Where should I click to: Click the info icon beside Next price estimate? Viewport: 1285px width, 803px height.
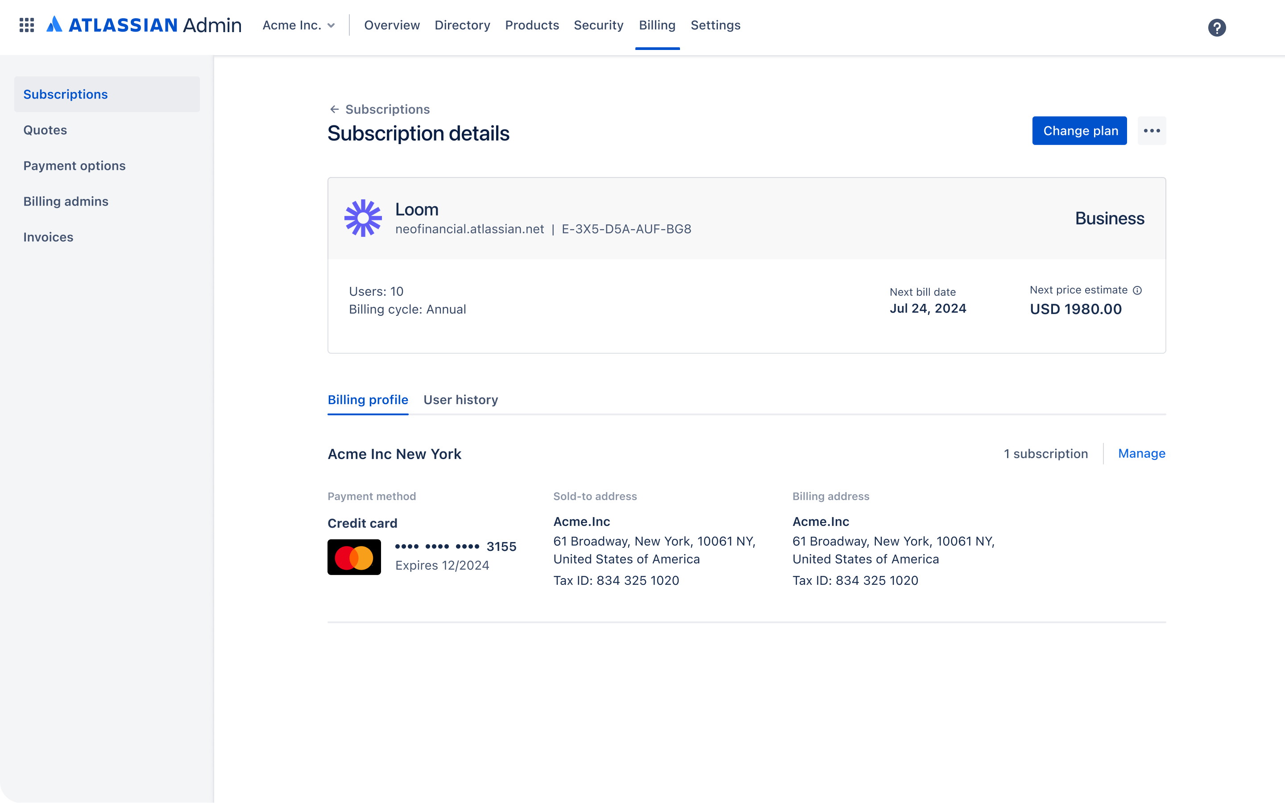[x=1137, y=290]
